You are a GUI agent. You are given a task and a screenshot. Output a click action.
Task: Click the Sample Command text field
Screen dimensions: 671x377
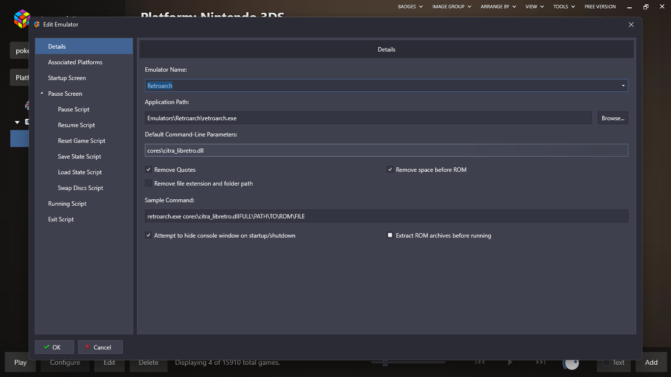[386, 216]
